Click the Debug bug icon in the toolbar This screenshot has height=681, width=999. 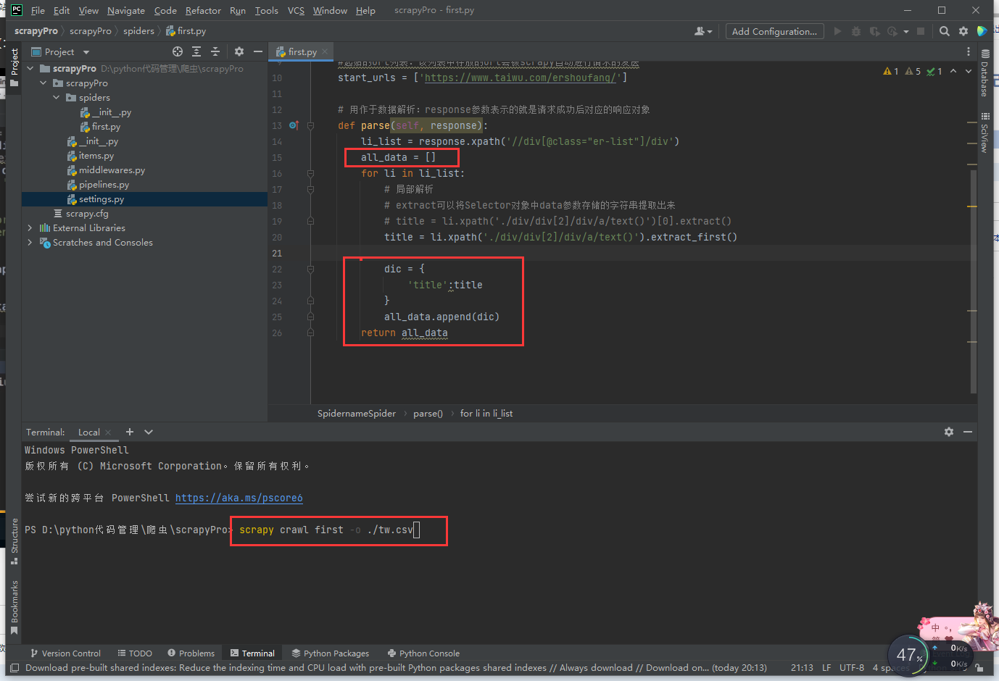point(856,31)
